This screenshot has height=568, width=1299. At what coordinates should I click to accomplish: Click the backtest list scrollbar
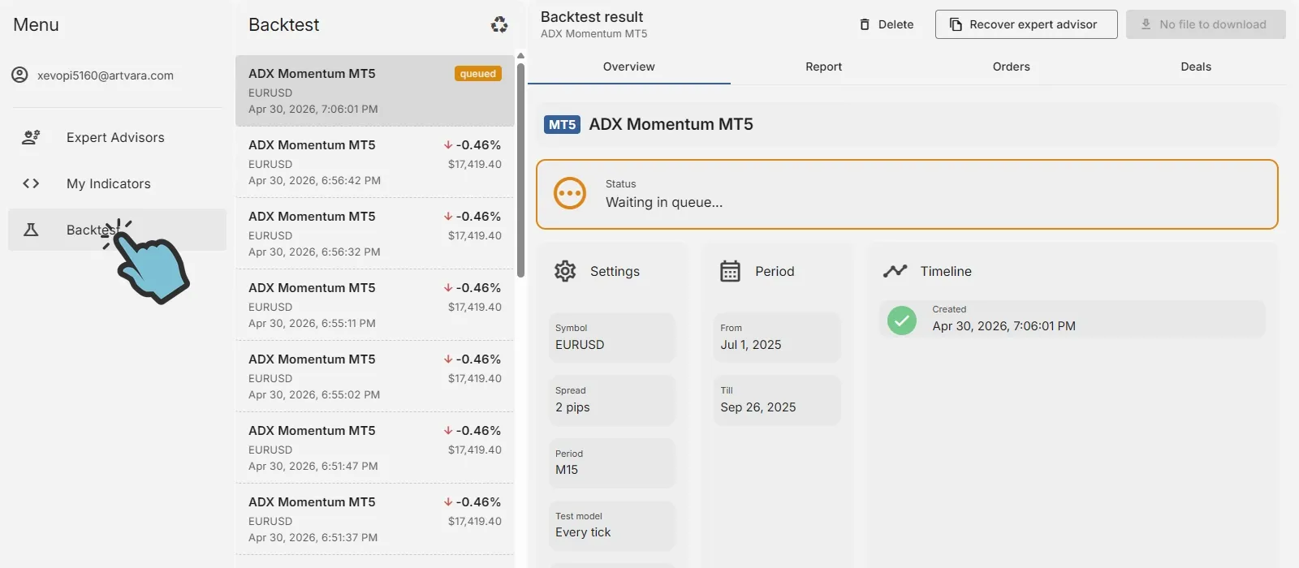coord(520,170)
